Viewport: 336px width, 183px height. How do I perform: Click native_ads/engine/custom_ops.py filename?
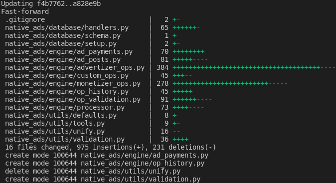click(x=67, y=76)
